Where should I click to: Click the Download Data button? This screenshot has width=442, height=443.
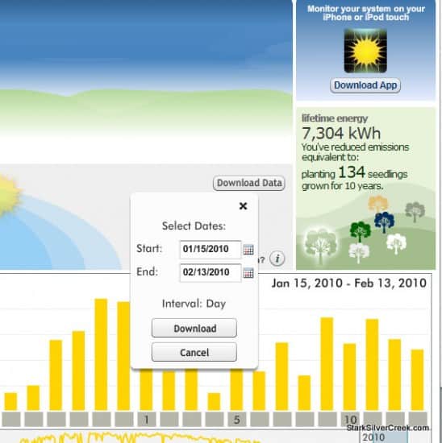(249, 183)
